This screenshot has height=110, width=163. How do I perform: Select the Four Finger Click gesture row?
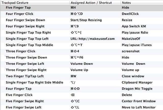pos(19,14)
